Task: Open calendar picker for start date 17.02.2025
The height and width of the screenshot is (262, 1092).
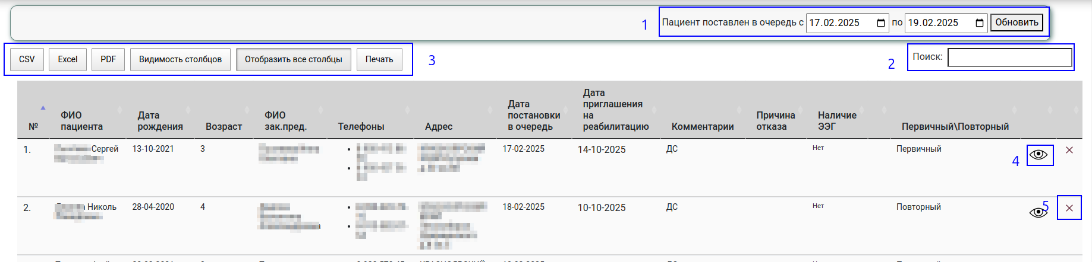Action: pyautogui.click(x=880, y=23)
